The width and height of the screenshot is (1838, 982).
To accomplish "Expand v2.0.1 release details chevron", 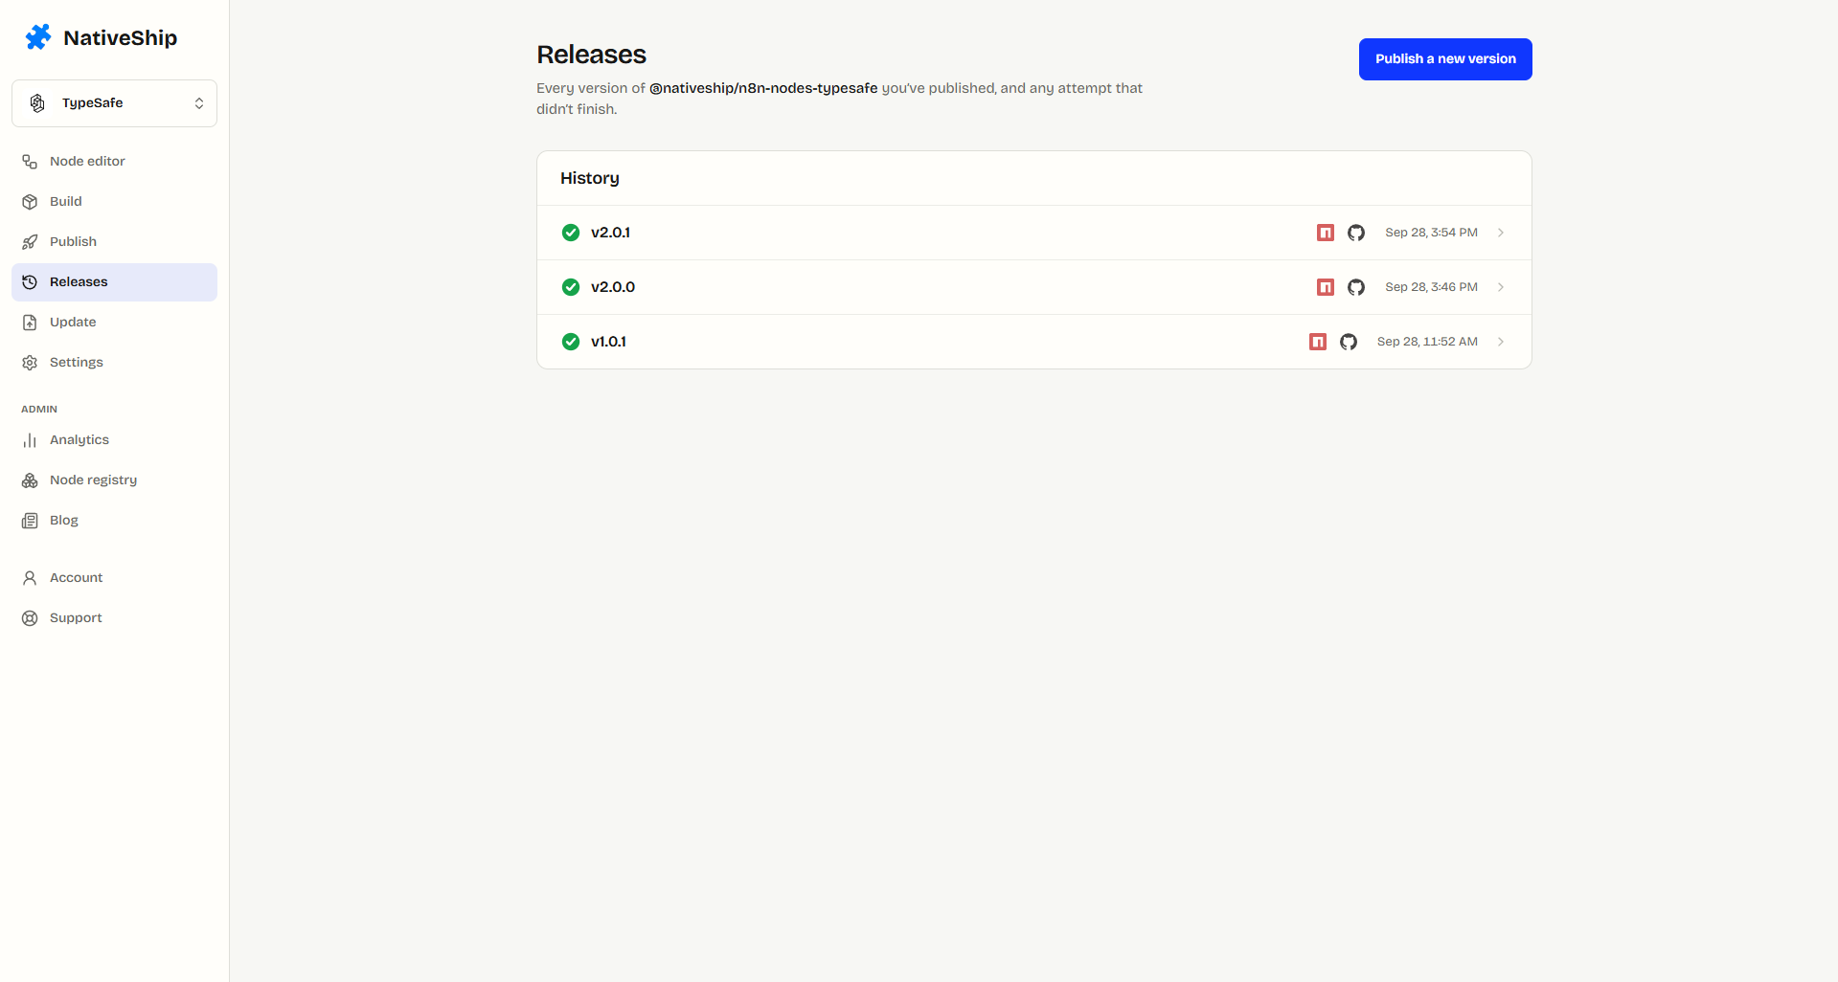I will pyautogui.click(x=1501, y=233).
